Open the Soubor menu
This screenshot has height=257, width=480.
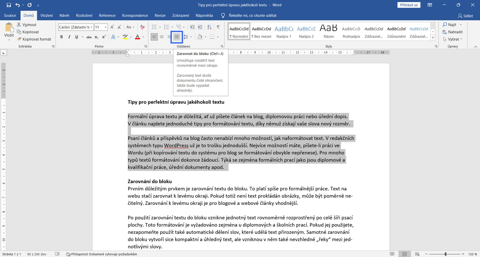coord(10,15)
